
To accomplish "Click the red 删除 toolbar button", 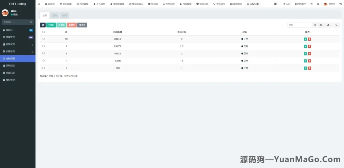I will [72, 25].
